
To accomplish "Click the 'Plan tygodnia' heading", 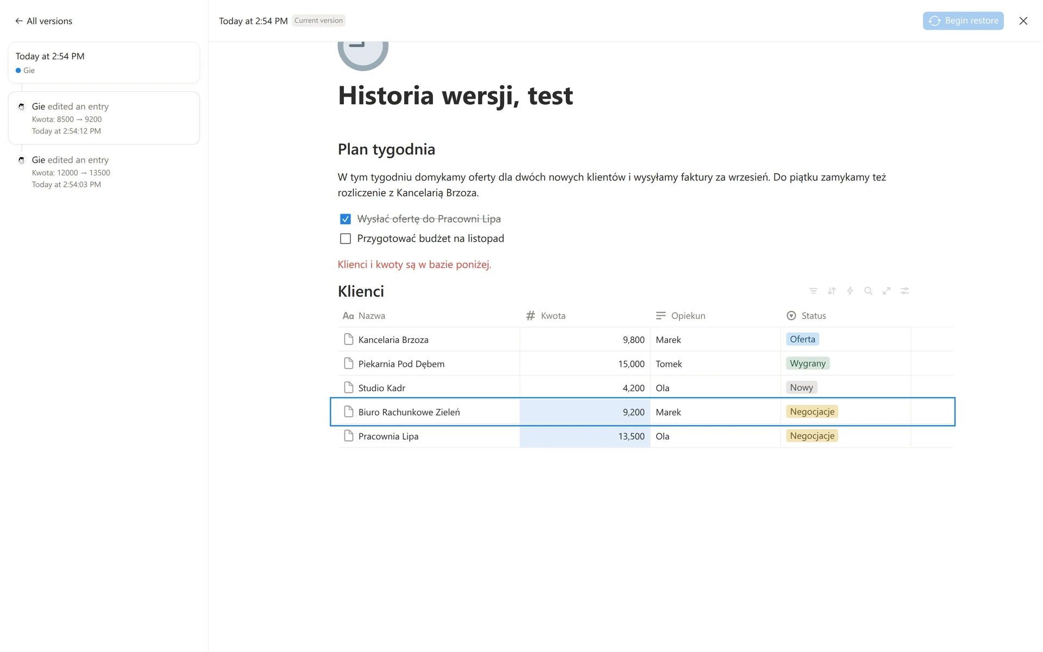I will 386,149.
